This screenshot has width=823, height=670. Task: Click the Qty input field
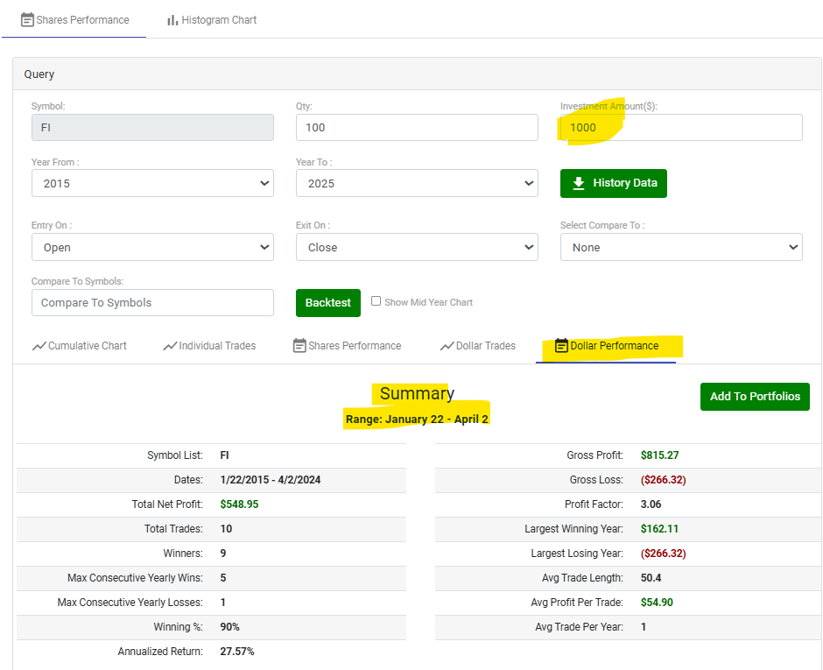pyautogui.click(x=417, y=128)
